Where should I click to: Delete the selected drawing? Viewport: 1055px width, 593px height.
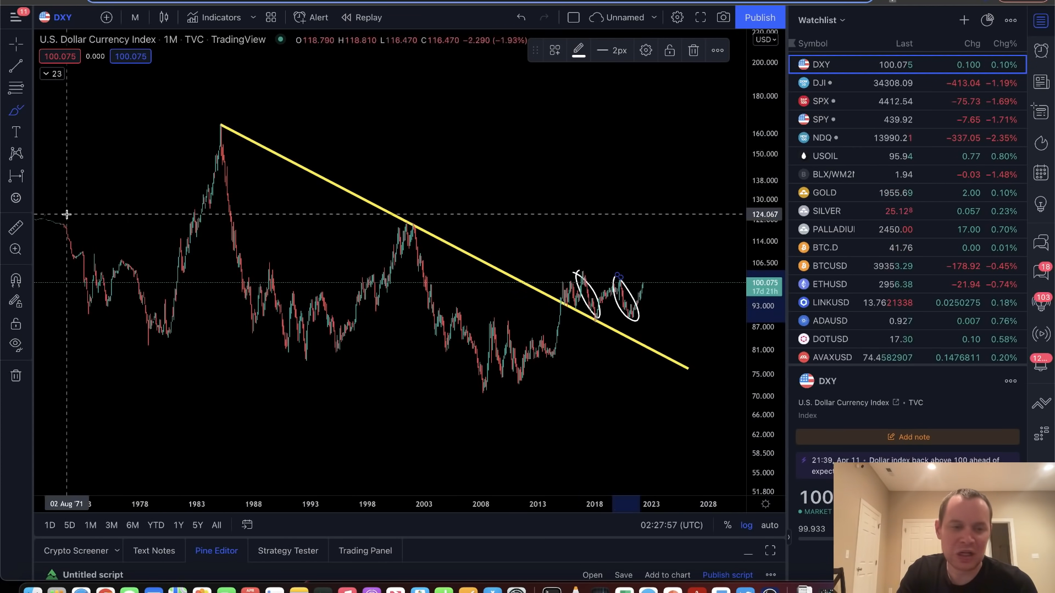point(693,51)
